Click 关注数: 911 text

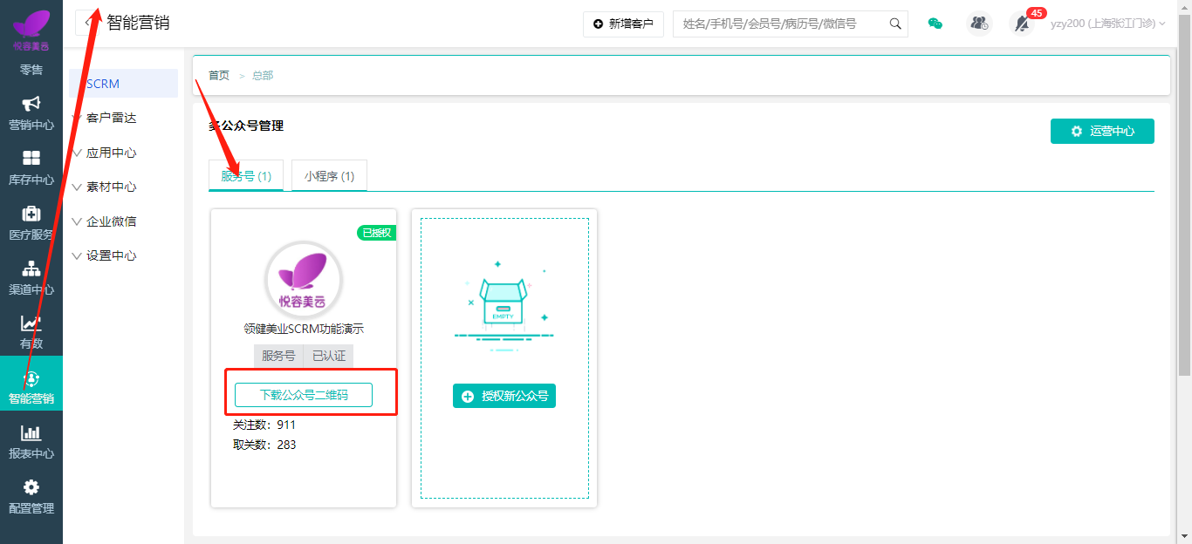[264, 425]
